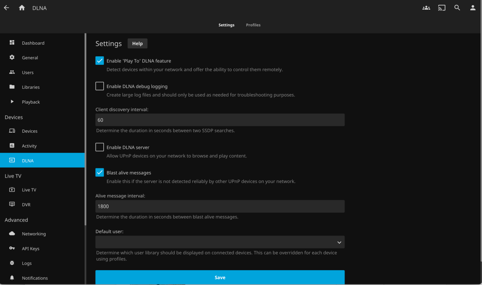
Task: Click the Alive message interval field
Action: point(220,206)
